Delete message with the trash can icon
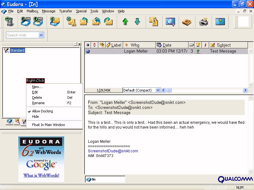 [x=10, y=22]
